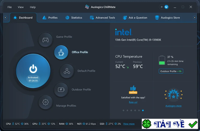200x131 pixels.
Task: Open Manage Profiles gear icon
Action: [x=45, y=102]
